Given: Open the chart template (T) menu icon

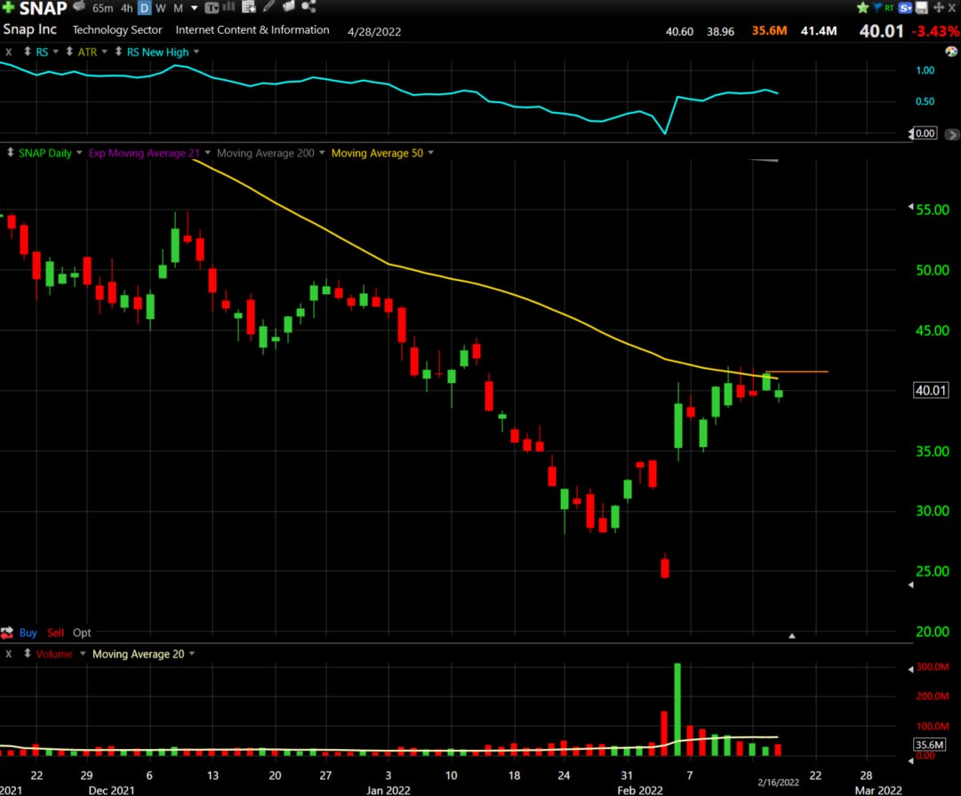Looking at the screenshot, I should click(212, 7).
